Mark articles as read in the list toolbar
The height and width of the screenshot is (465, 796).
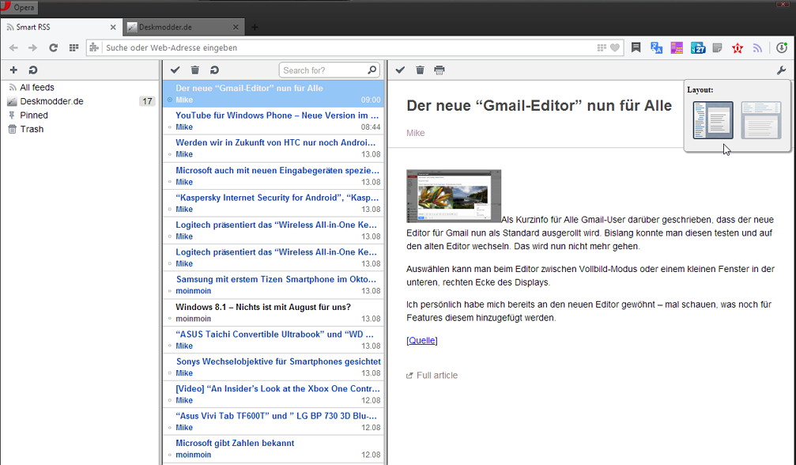click(x=175, y=70)
